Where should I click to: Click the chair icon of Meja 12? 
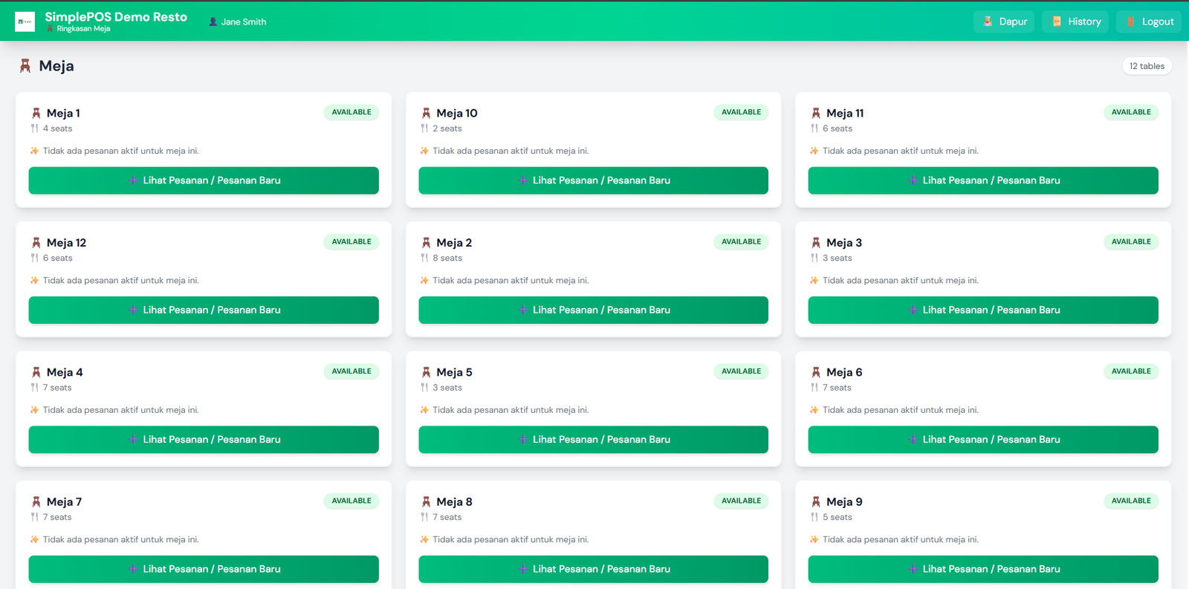coord(36,242)
